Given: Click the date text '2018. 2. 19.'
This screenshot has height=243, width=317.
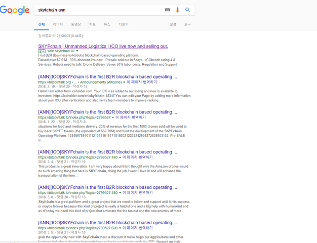Looking at the screenshot, I should pyautogui.click(x=47, y=87).
